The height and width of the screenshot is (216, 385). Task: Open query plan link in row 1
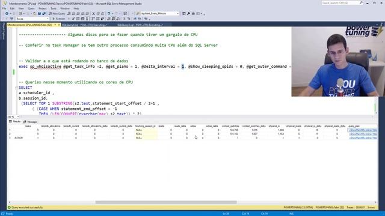coord(363,130)
